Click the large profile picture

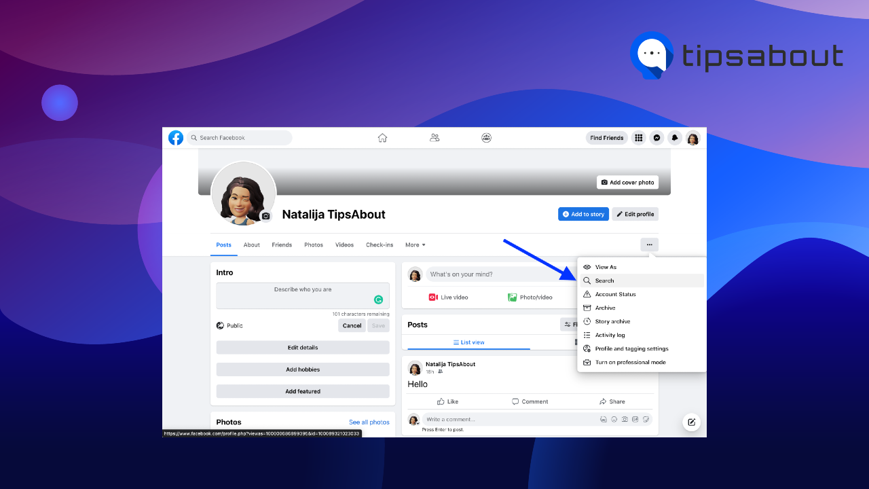[243, 194]
